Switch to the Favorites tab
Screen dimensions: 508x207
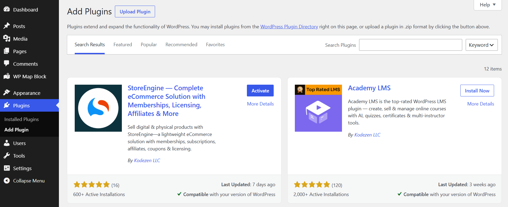coord(215,45)
